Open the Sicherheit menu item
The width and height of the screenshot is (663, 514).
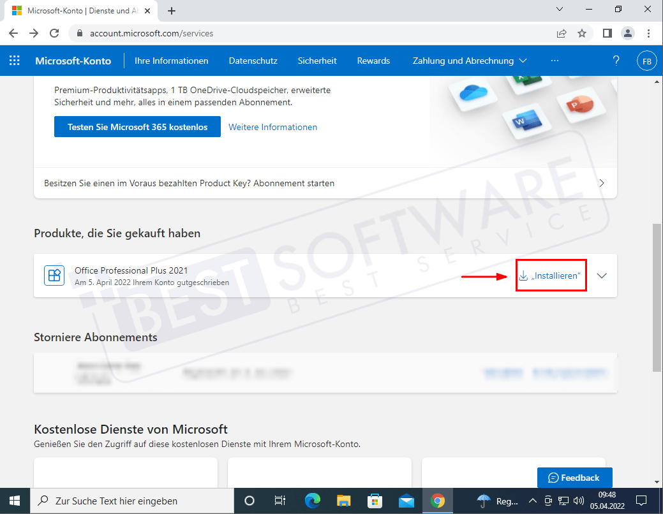(x=317, y=61)
